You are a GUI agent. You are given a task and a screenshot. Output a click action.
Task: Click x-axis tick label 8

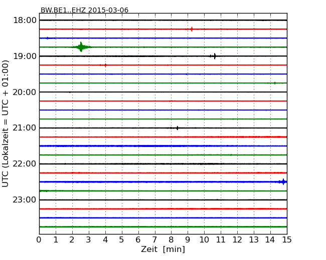coord(171,240)
